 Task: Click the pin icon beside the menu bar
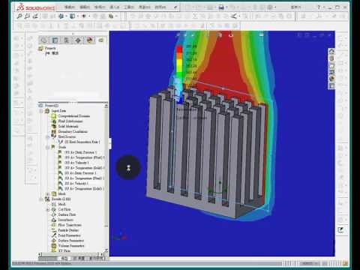(175, 7)
